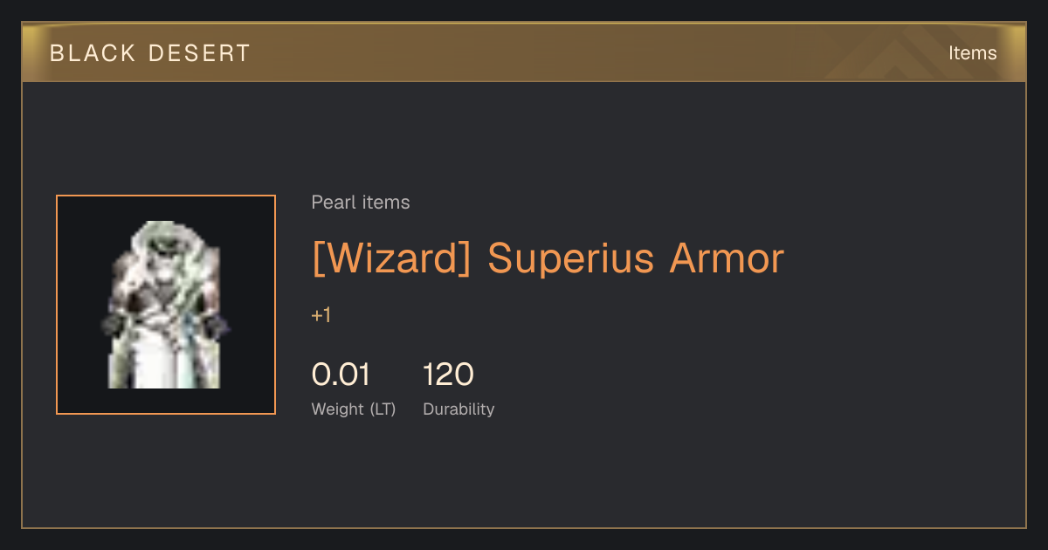Click the word [Wizard] in the title

tap(391, 258)
